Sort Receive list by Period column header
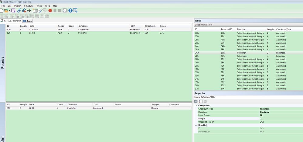Viewport: 303px width, 142px height. (x=62, y=26)
